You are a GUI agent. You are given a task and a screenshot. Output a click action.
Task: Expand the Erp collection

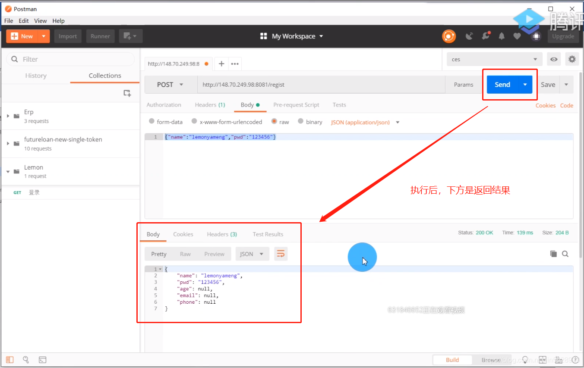(x=8, y=116)
